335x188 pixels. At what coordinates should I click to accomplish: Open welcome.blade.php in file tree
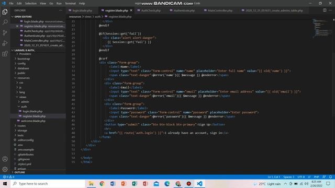pyautogui.click(x=33, y=121)
